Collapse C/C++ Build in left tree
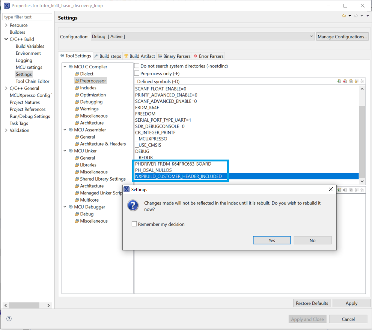372x330 pixels. 6,39
